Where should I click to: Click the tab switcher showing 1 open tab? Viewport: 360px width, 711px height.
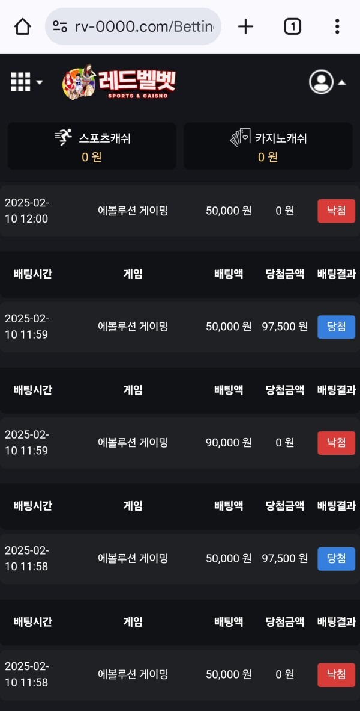click(x=292, y=26)
